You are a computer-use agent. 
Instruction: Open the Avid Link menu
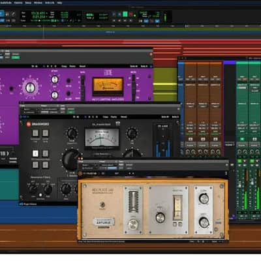[x=50, y=3]
